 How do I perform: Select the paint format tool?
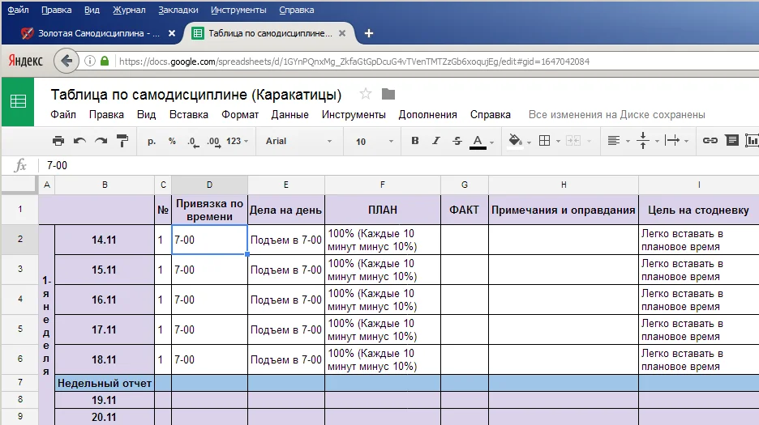coord(122,141)
